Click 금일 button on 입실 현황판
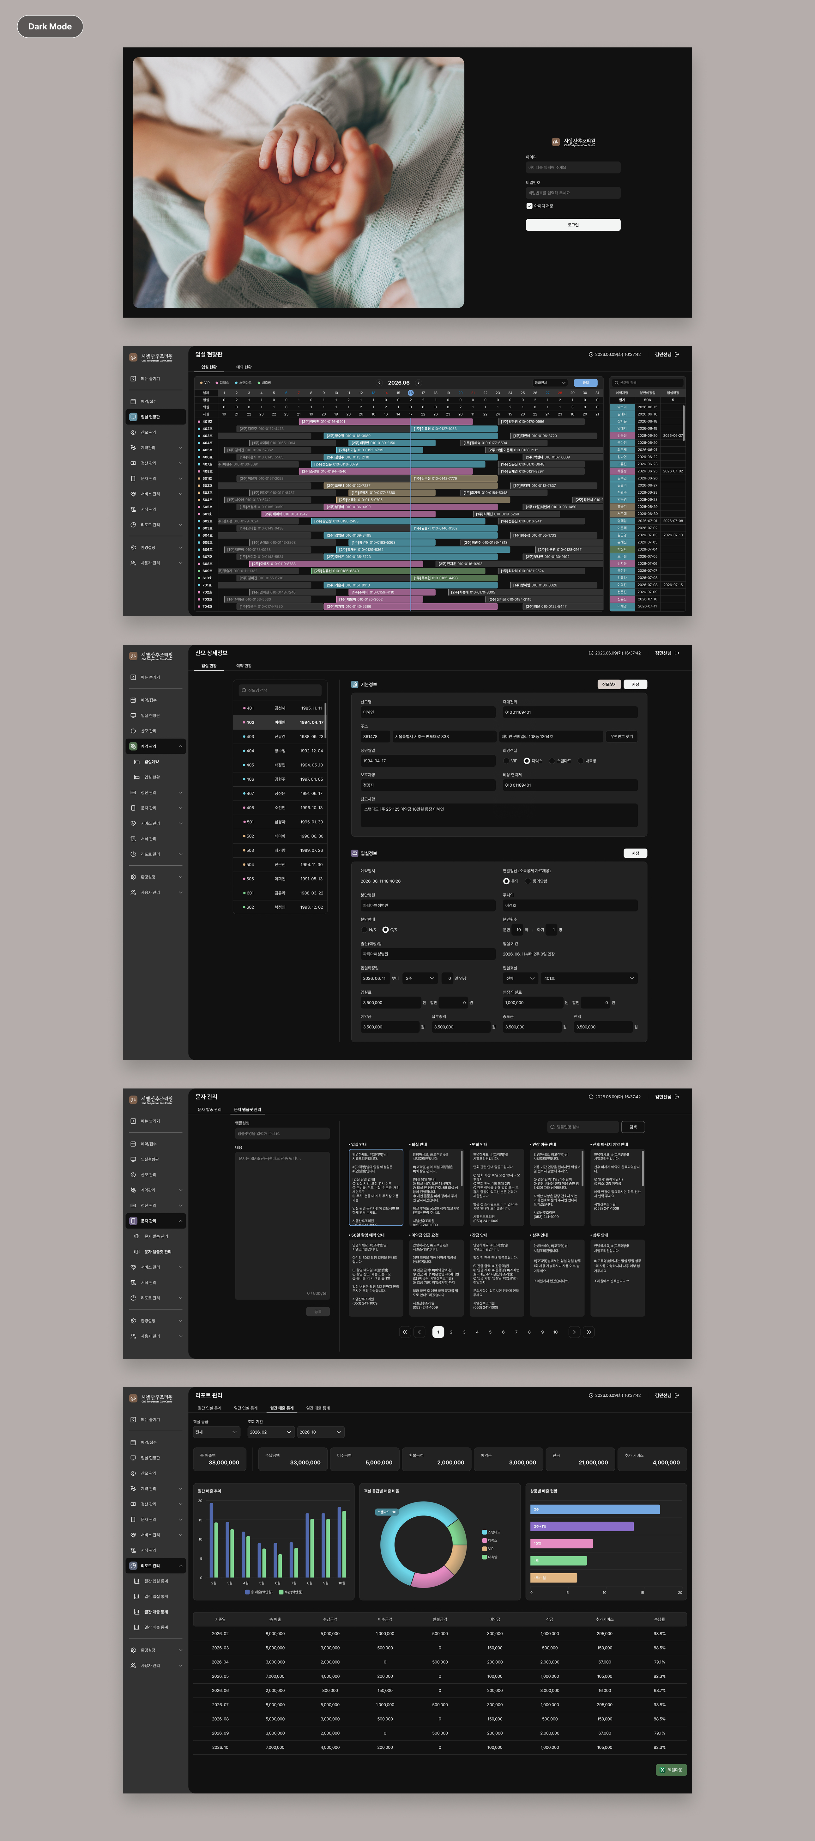The image size is (815, 1841). point(586,383)
